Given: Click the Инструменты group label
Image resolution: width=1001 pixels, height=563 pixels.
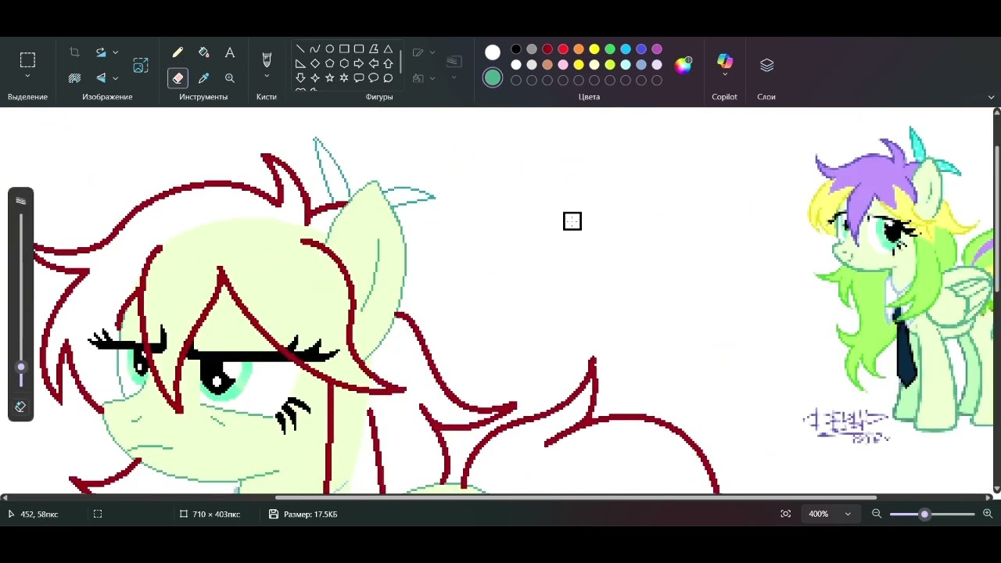Looking at the screenshot, I should point(203,97).
